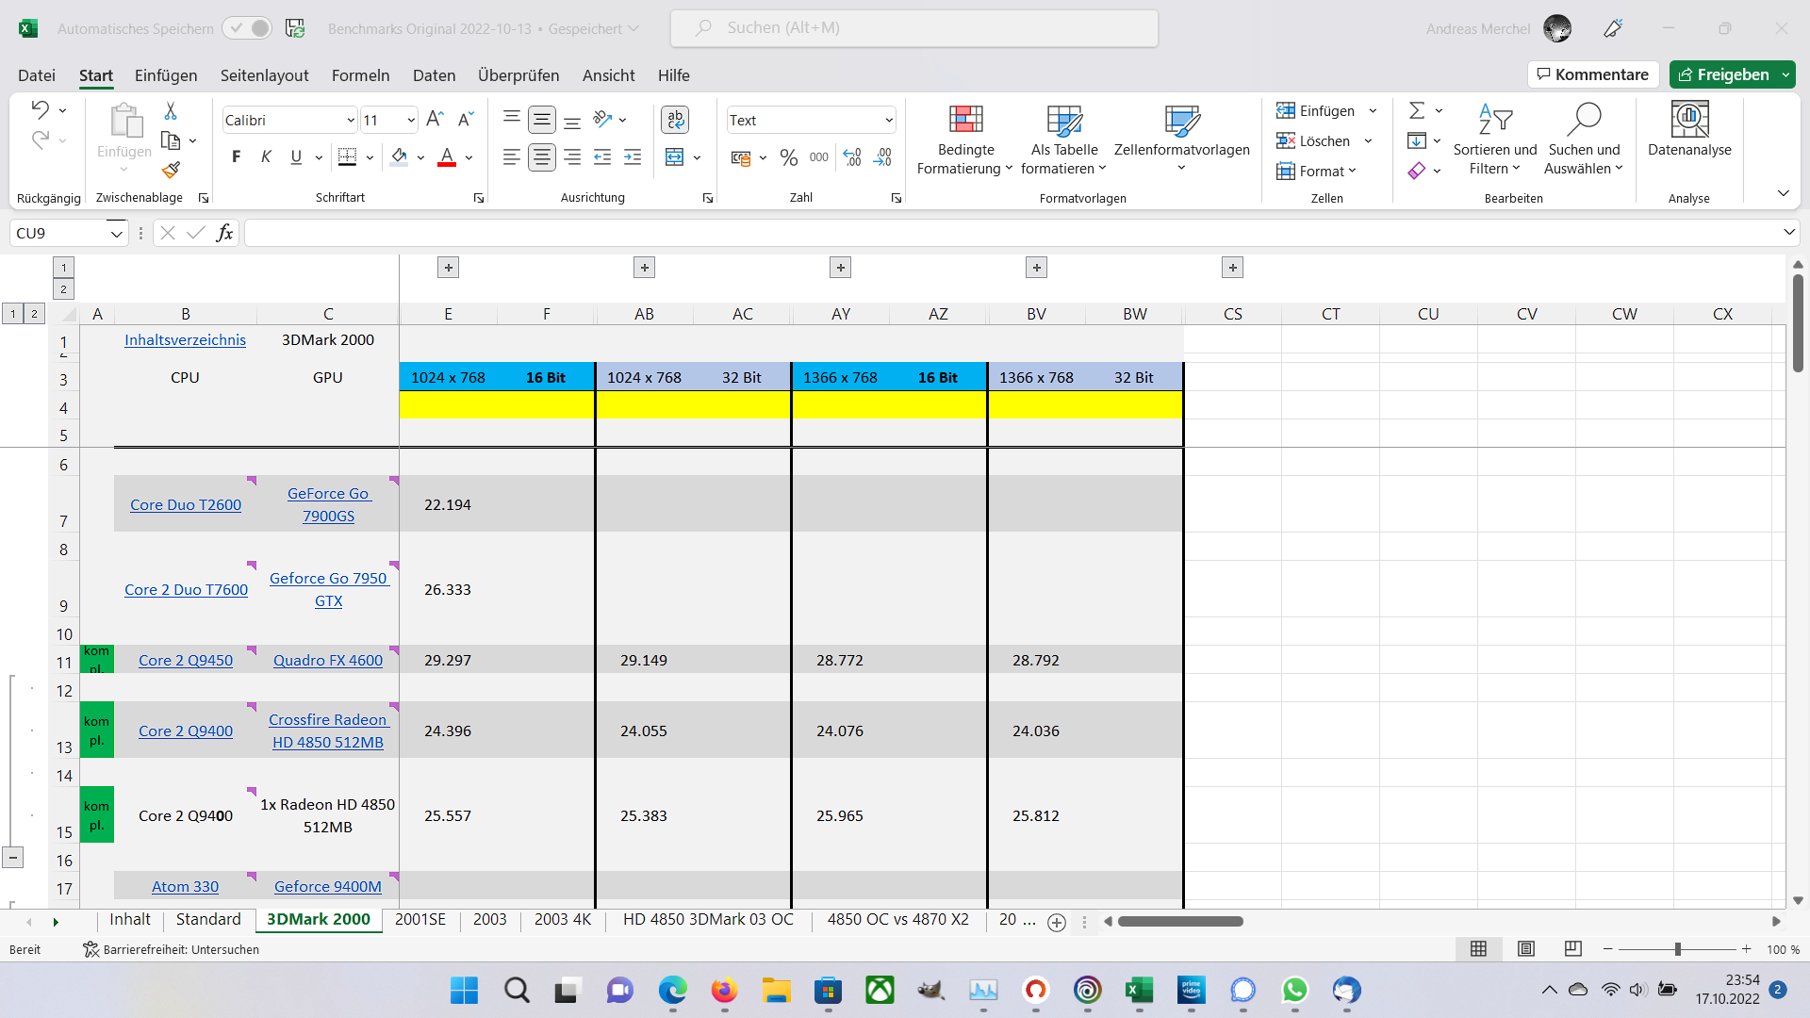Toggle the Automatisches Speichern switch
This screenshot has width=1810, height=1018.
(x=247, y=28)
